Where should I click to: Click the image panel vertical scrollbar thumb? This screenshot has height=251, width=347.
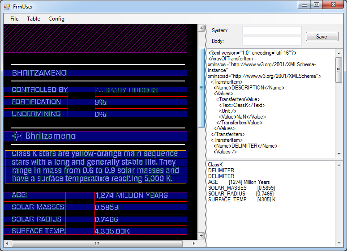tap(201, 88)
